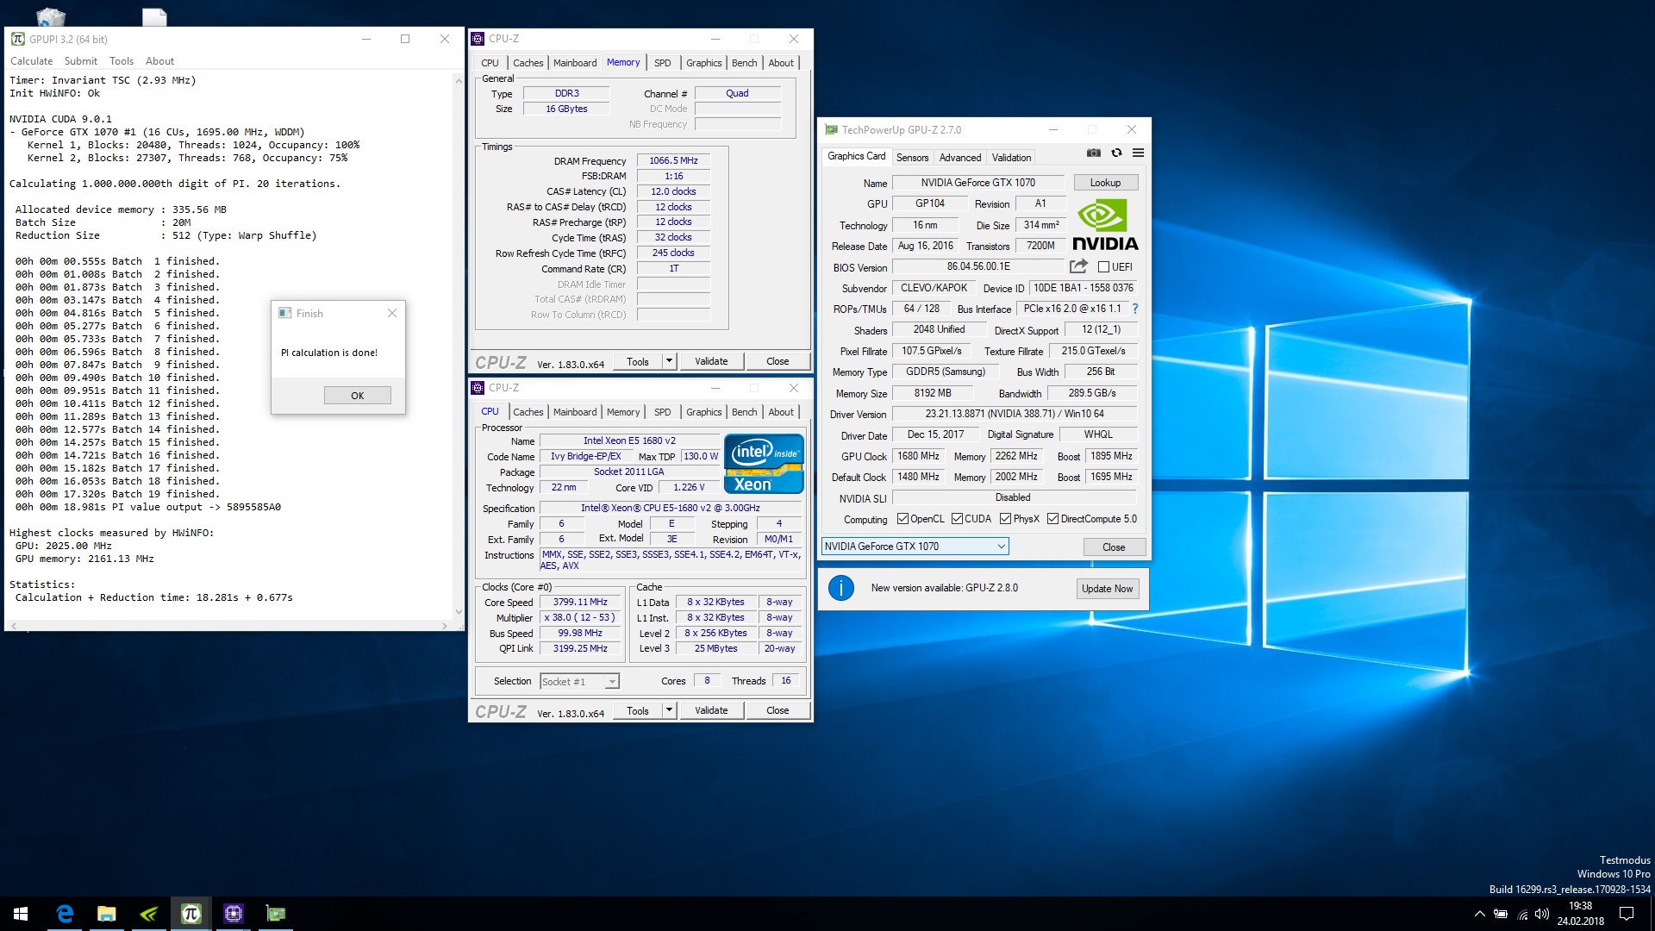Screen dimensions: 1655x931
Task: Click the power/battery tray icon
Action: click(1501, 914)
